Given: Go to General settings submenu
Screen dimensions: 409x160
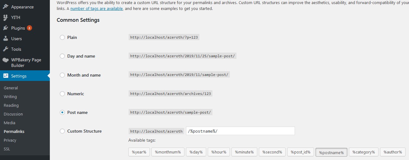Looking at the screenshot, I should tap(11, 88).
